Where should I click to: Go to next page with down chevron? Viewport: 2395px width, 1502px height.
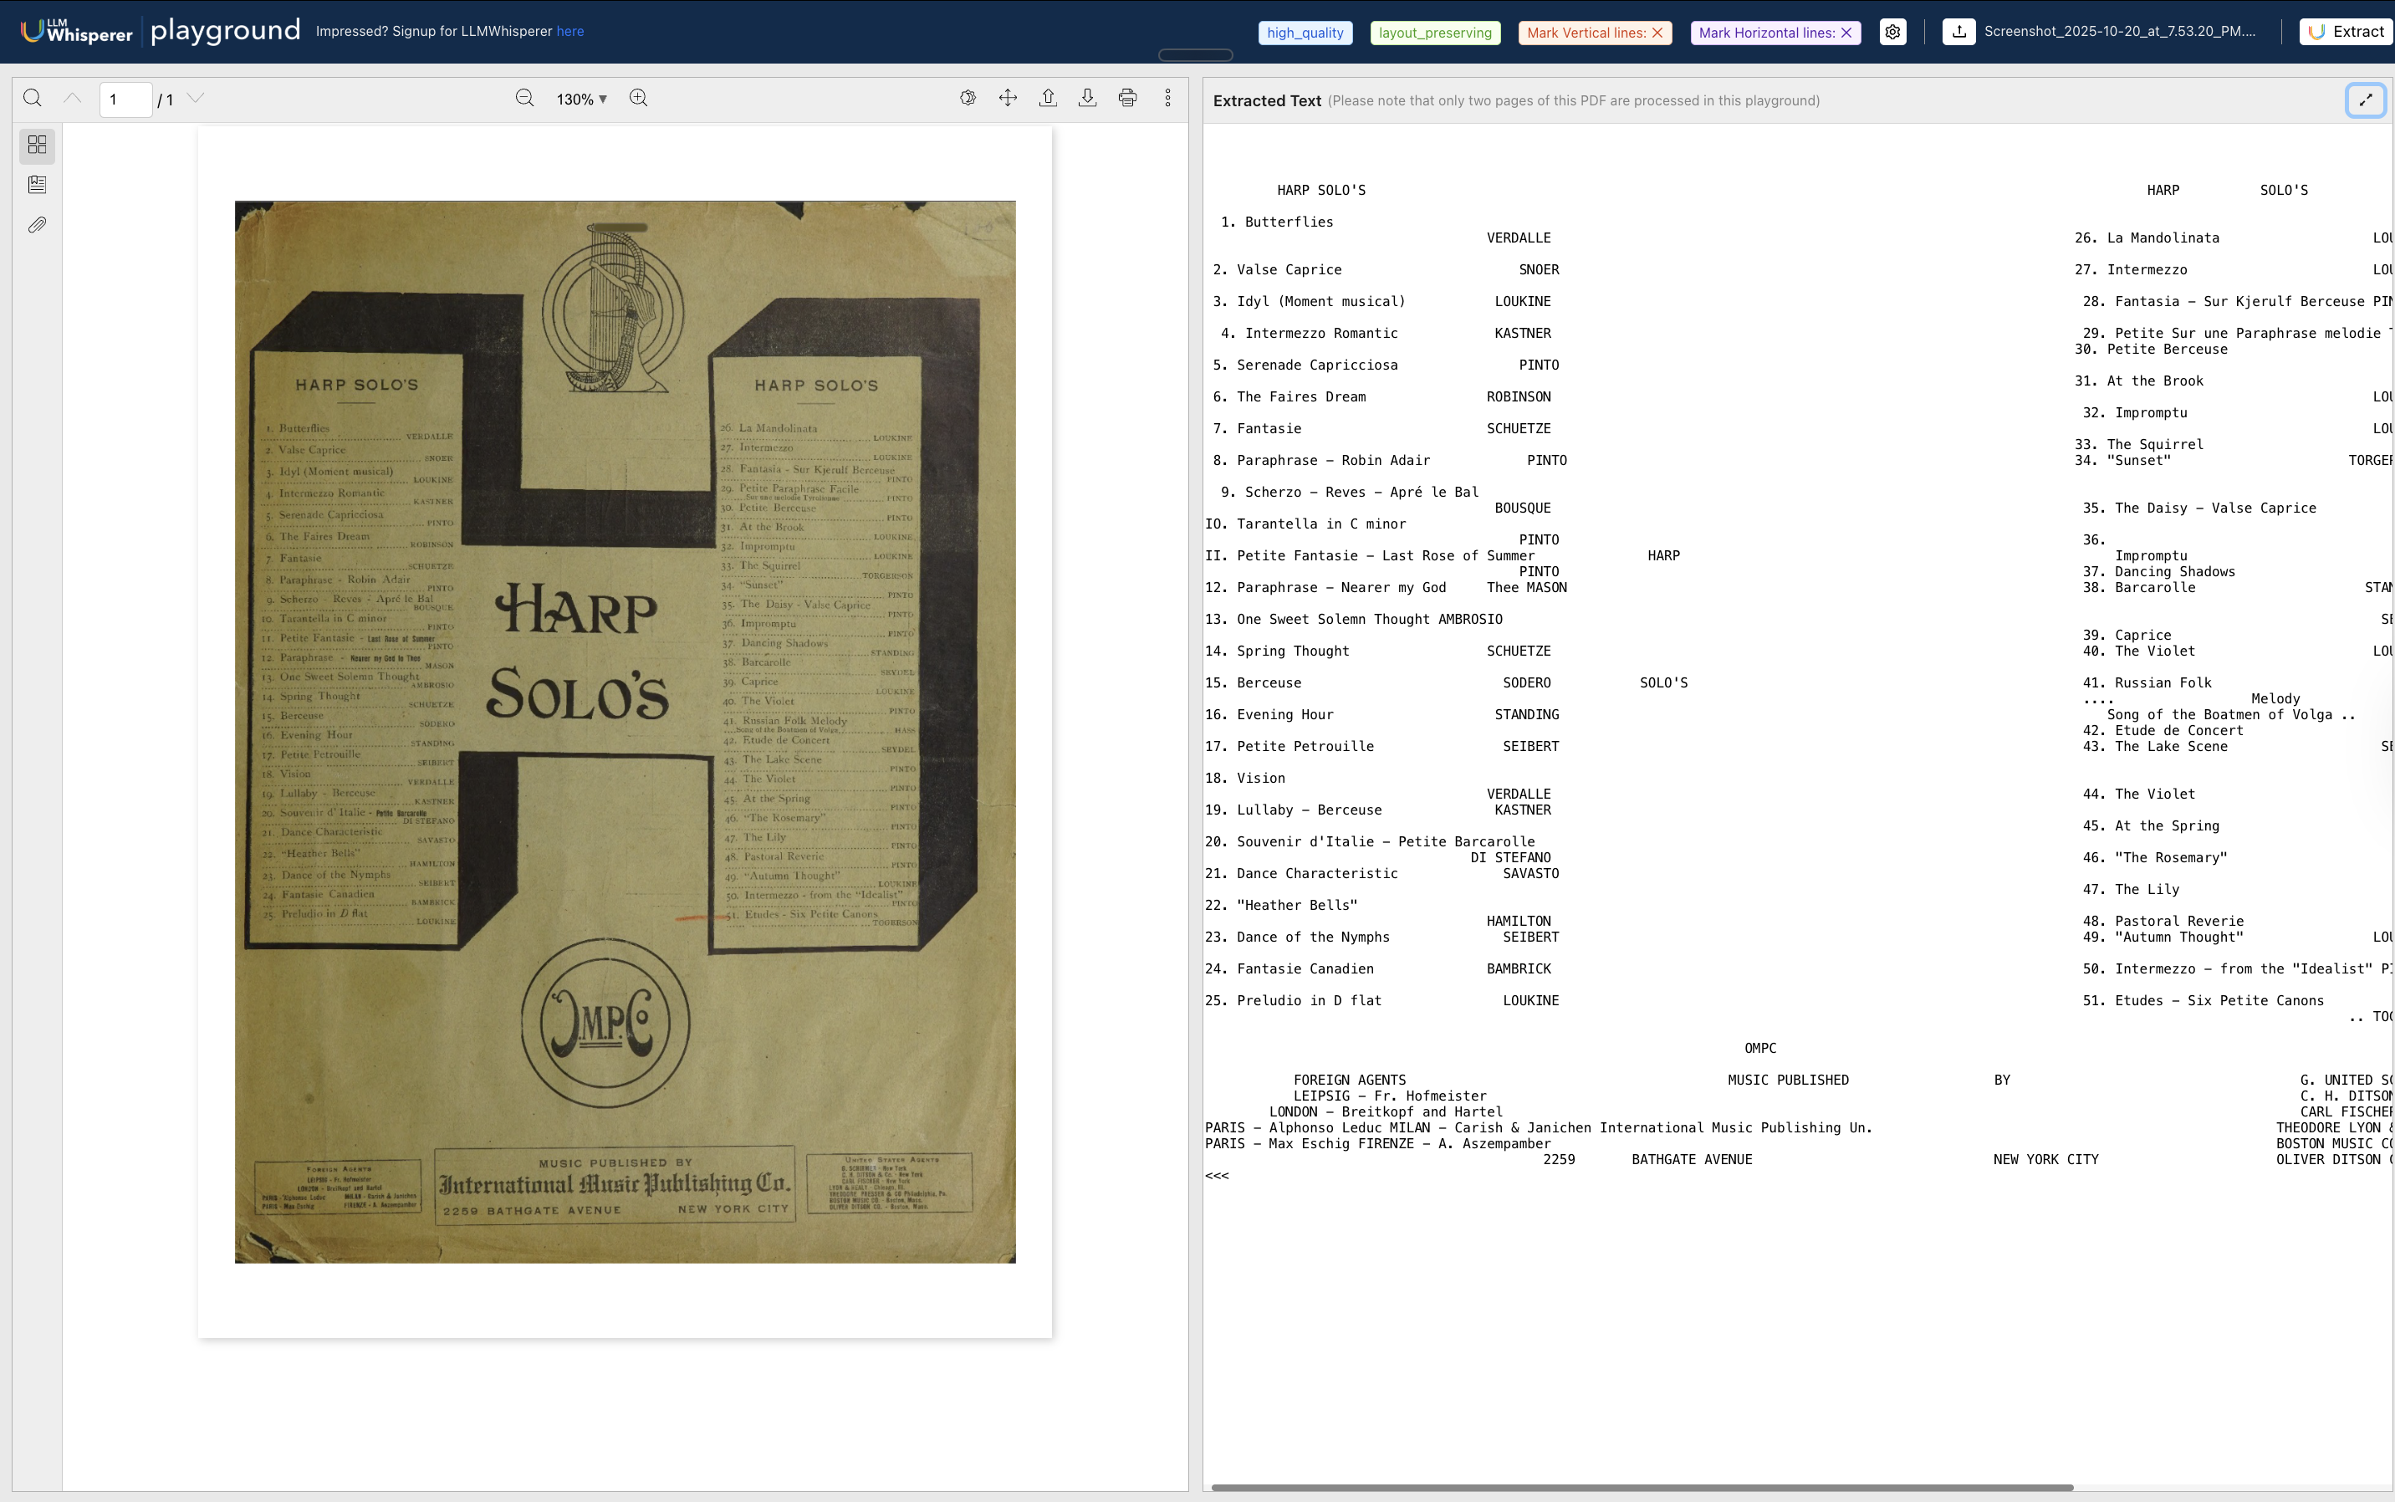click(196, 99)
